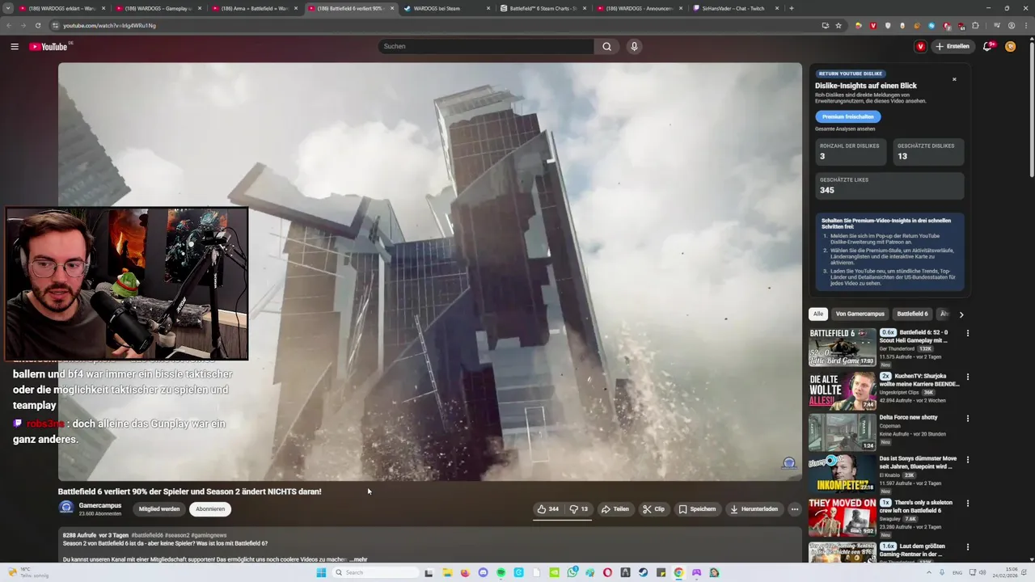The image size is (1035, 582).
Task: Click the #battlefield6 hashtag
Action: pyautogui.click(x=147, y=535)
